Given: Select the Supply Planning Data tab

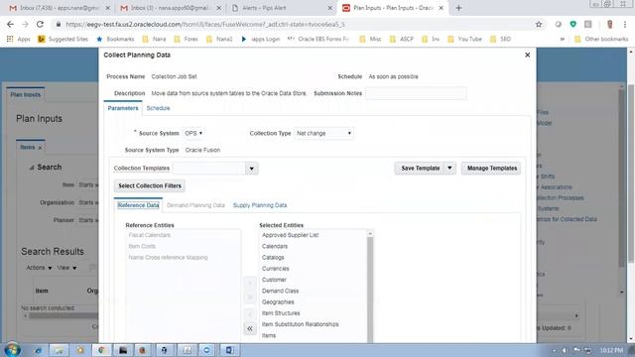Looking at the screenshot, I should point(260,205).
